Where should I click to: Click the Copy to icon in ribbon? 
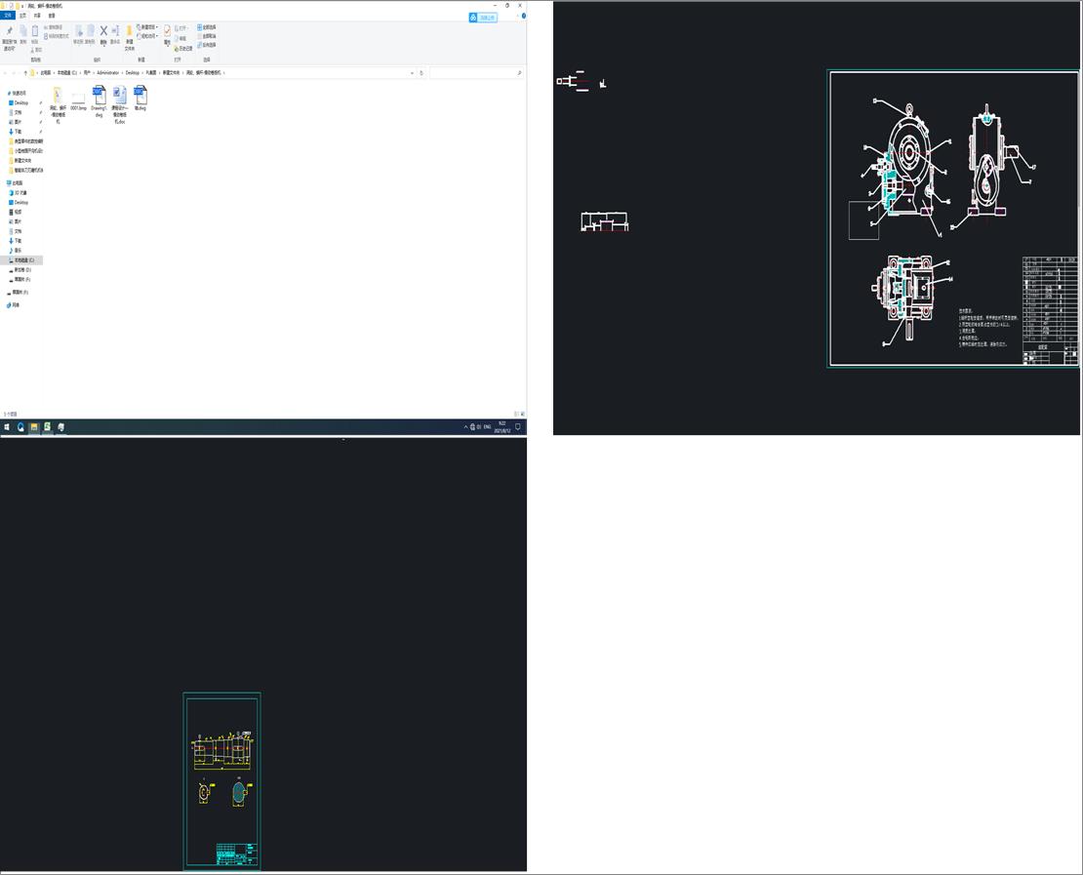click(x=90, y=32)
